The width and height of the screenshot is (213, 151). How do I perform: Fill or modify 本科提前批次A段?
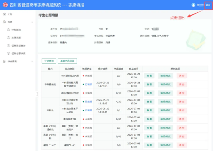point(165,76)
